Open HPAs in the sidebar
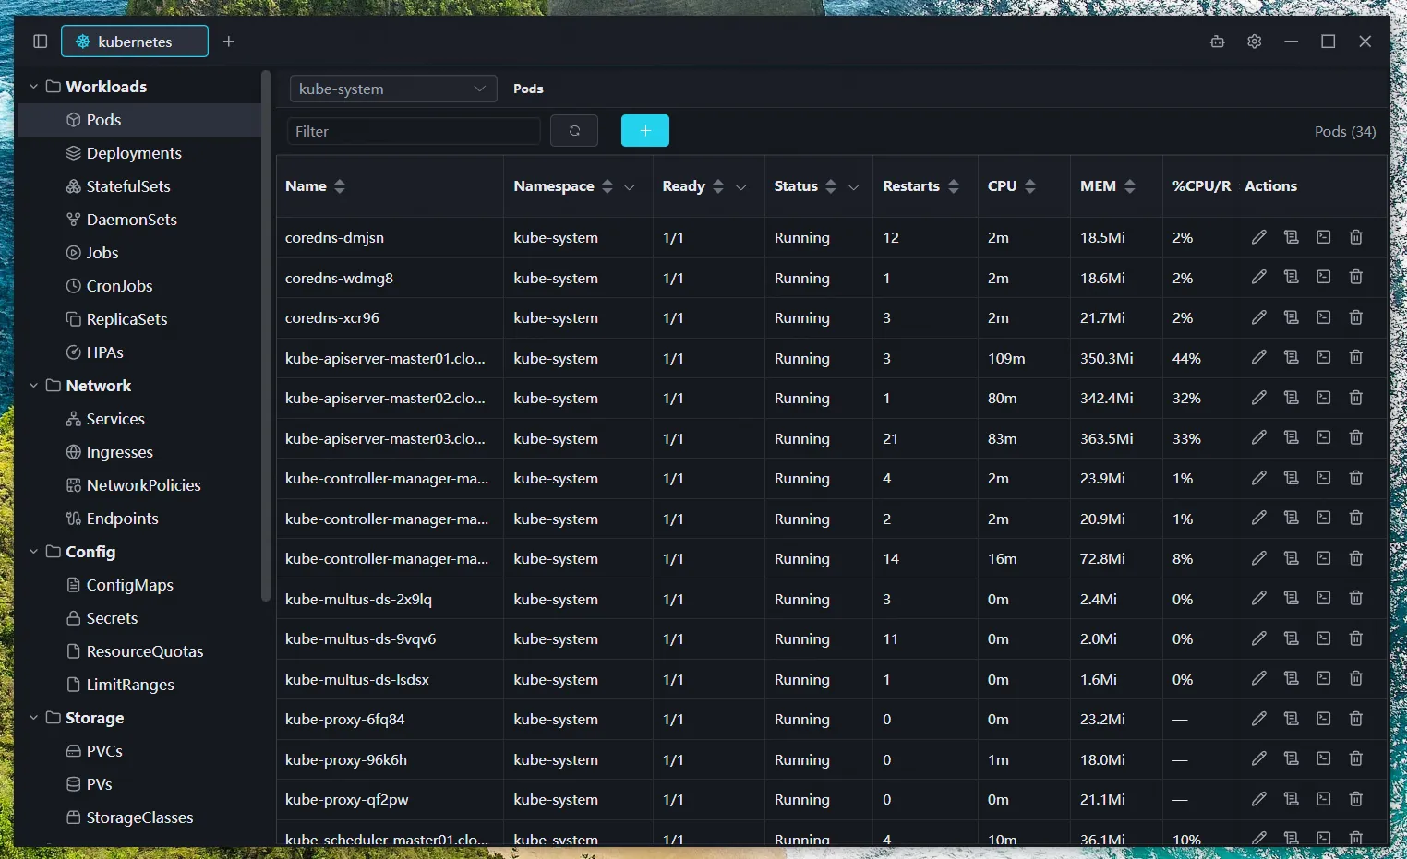1407x859 pixels. (x=139, y=352)
